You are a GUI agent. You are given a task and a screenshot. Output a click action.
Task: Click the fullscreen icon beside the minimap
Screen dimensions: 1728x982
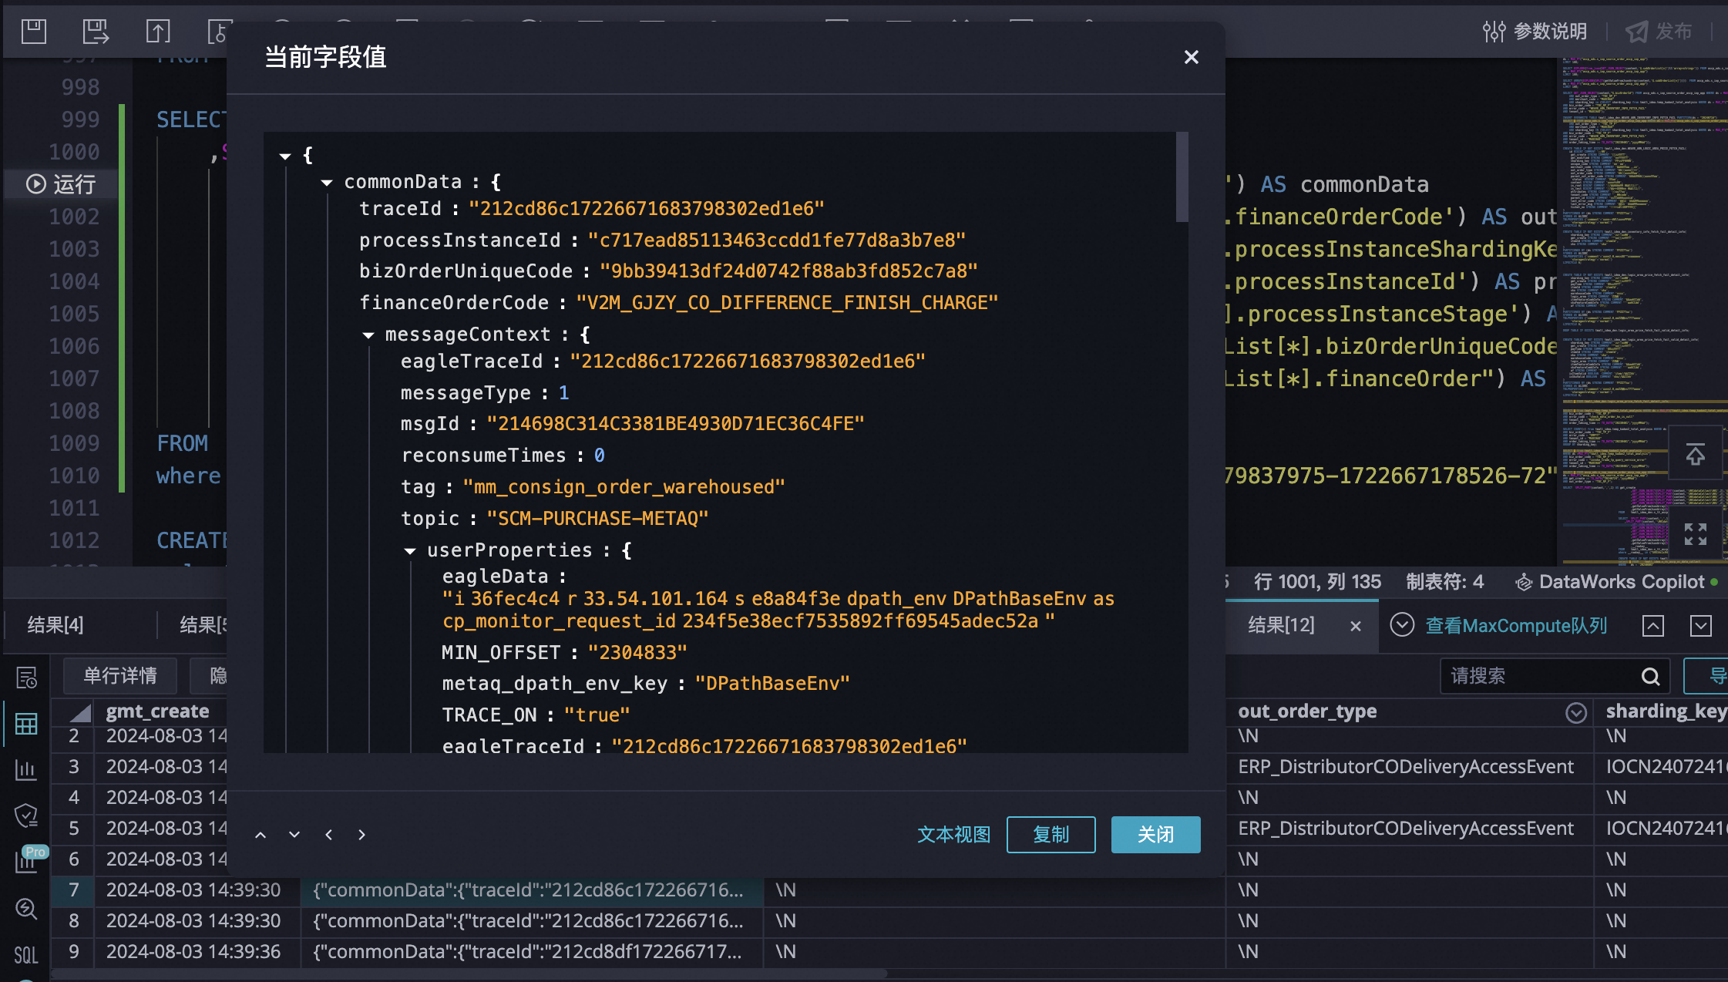(x=1695, y=534)
